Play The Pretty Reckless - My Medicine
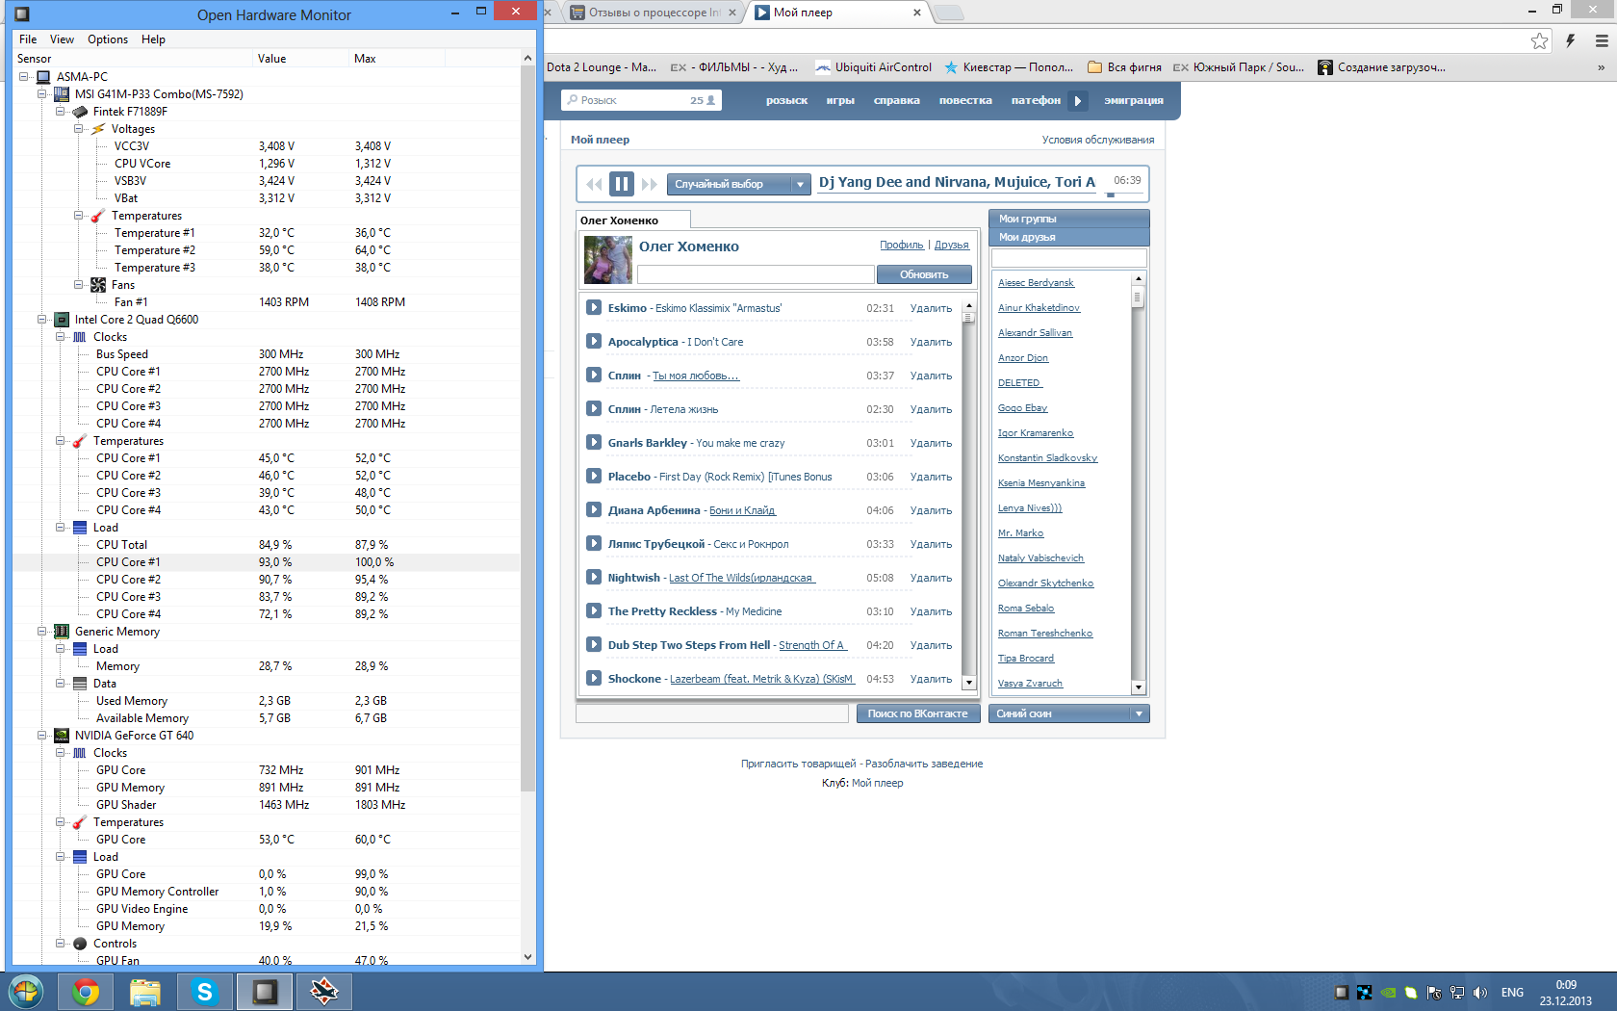 [x=594, y=610]
